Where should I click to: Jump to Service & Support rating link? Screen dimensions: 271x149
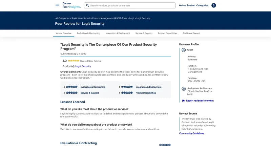point(90,93)
